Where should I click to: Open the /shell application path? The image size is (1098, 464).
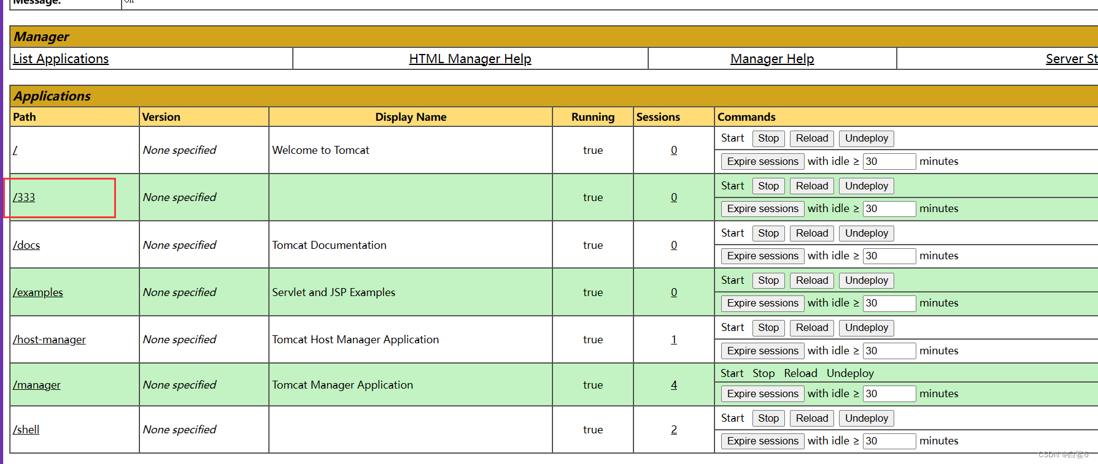tap(26, 430)
